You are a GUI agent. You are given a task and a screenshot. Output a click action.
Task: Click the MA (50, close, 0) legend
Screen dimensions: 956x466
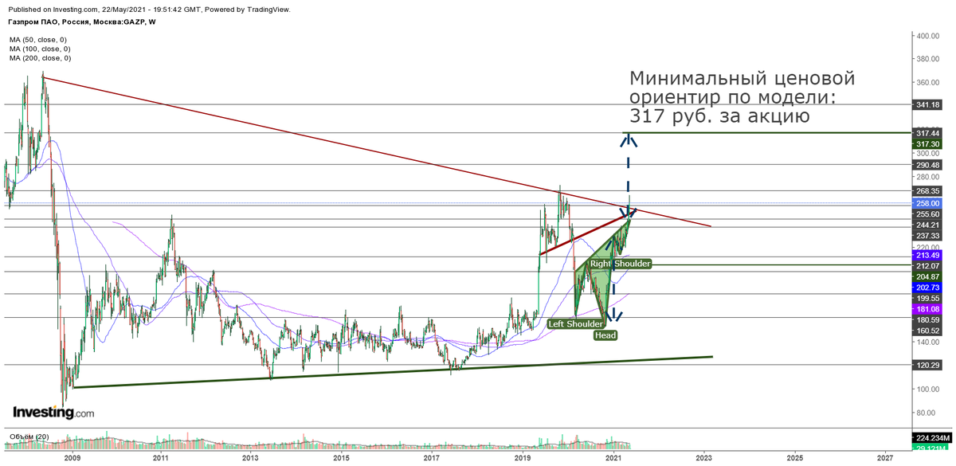point(39,39)
